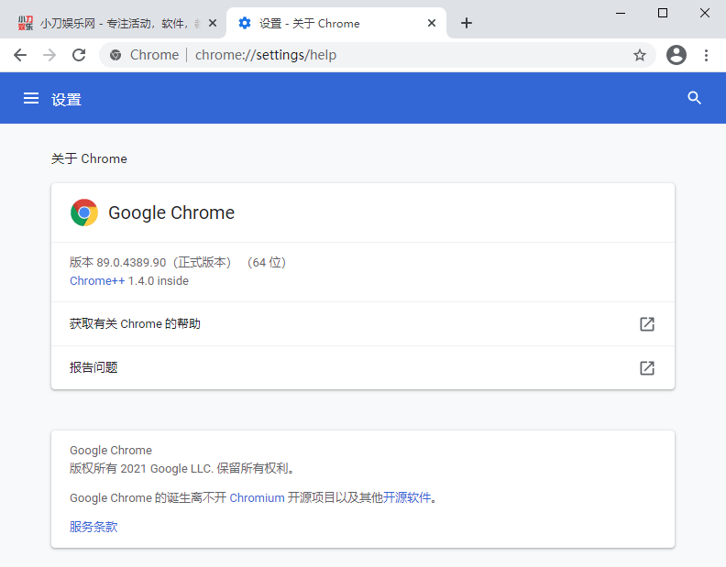The height and width of the screenshot is (567, 726).
Task: Close the browser window
Action: (x=705, y=13)
